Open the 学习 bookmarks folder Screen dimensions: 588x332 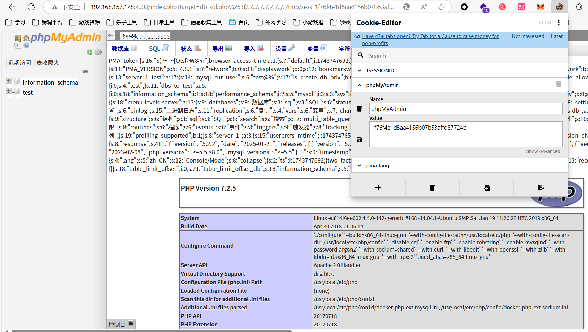coord(16,22)
